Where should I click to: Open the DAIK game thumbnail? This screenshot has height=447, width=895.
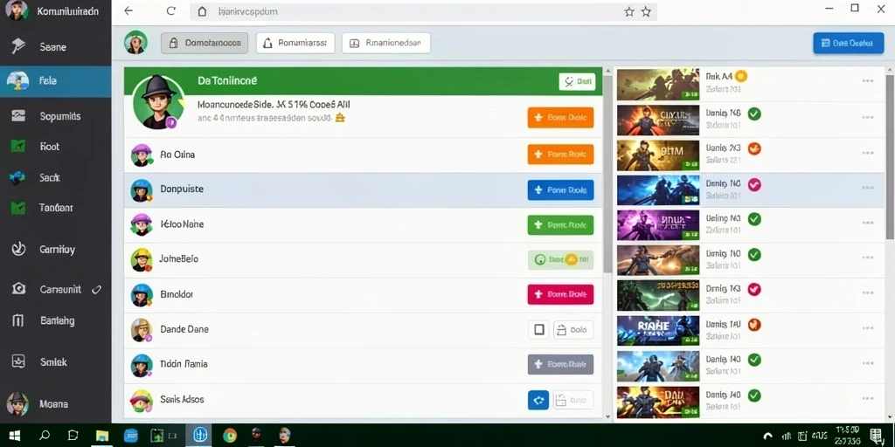tap(658, 402)
